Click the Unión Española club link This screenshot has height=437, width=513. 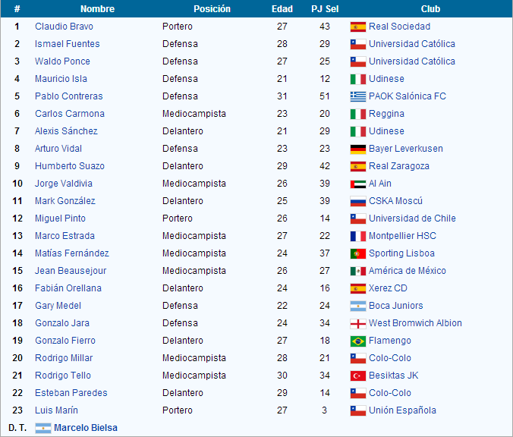(402, 410)
